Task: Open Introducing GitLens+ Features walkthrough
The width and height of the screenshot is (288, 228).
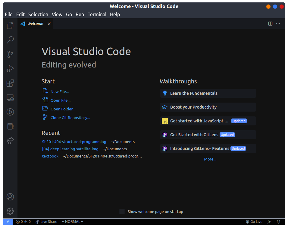Action: coord(208,148)
